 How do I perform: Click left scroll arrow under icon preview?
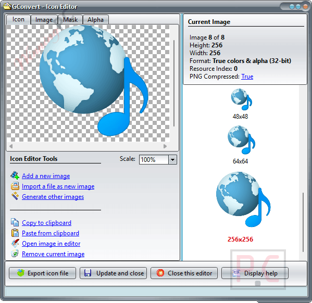coord(11,146)
